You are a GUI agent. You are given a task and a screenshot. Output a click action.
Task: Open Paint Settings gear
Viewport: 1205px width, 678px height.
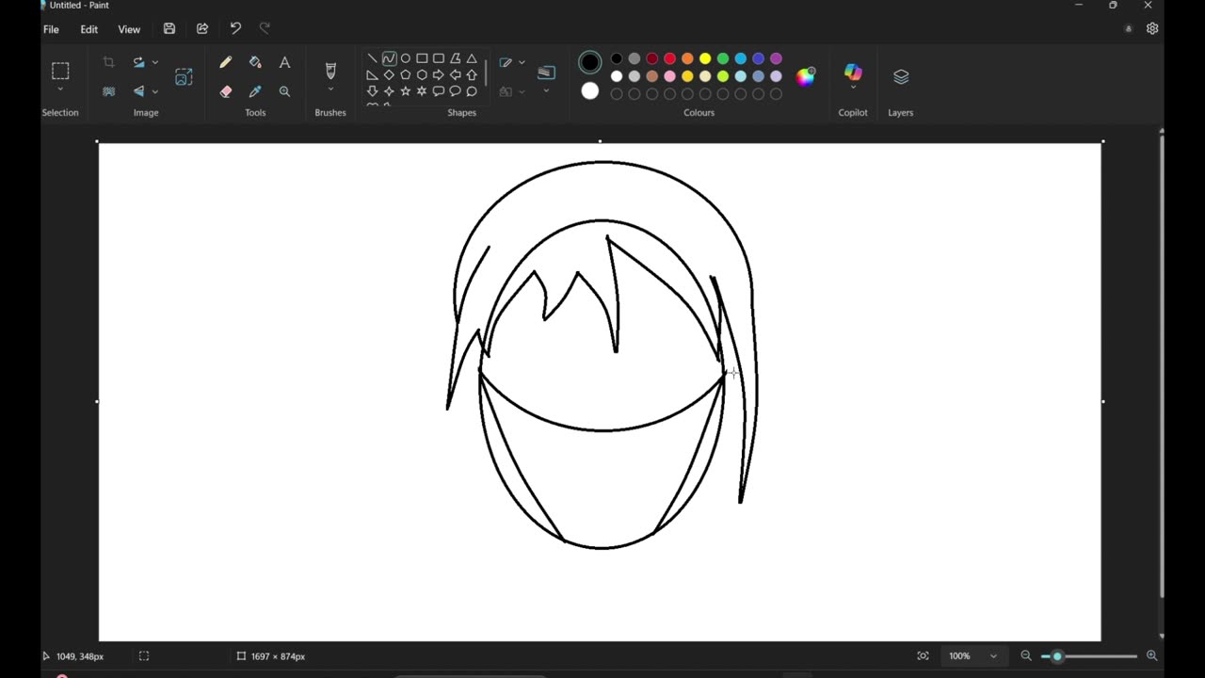[1152, 29]
